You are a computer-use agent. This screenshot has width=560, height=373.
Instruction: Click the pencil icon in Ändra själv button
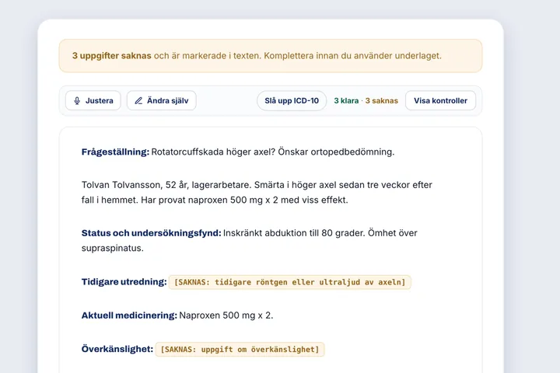coord(138,101)
